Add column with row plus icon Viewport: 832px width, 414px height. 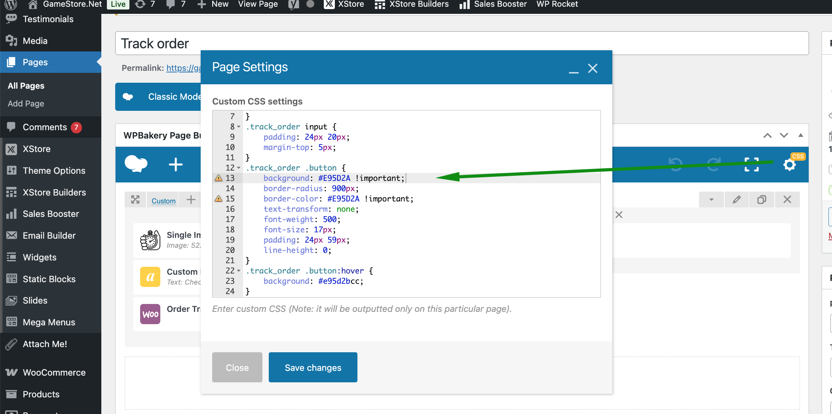click(x=191, y=199)
